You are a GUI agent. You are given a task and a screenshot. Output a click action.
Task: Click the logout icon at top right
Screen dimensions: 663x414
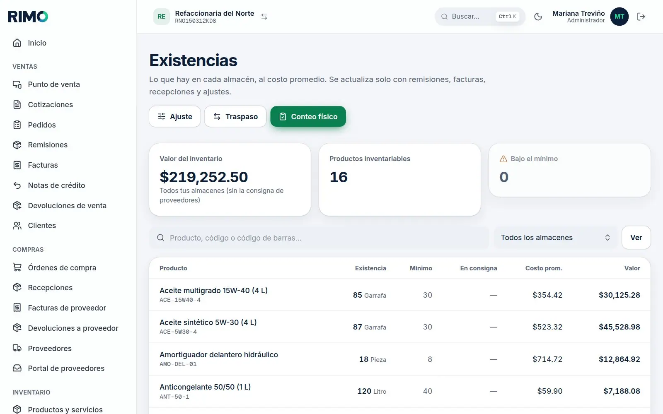tap(641, 17)
